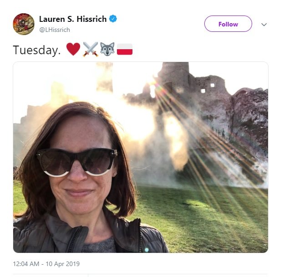Screen dimensions: 284x277
Task: Click the crossed swords emoji
Action: (90, 49)
